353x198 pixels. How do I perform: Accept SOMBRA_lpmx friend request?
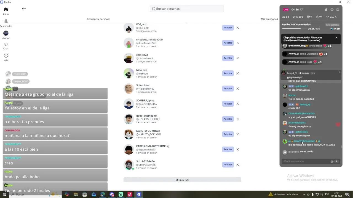point(228,104)
